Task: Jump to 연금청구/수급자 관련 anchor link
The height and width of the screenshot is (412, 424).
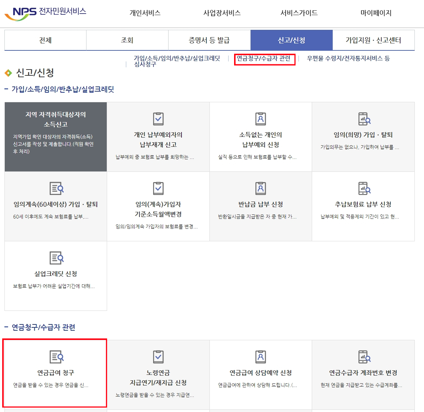Action: (264, 58)
